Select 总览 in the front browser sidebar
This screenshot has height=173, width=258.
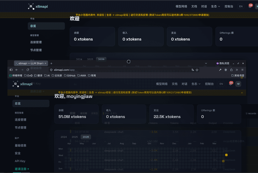31,103
